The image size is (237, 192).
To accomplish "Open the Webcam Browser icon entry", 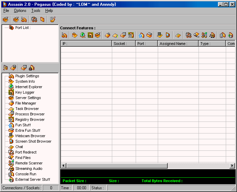I will point(11,136).
